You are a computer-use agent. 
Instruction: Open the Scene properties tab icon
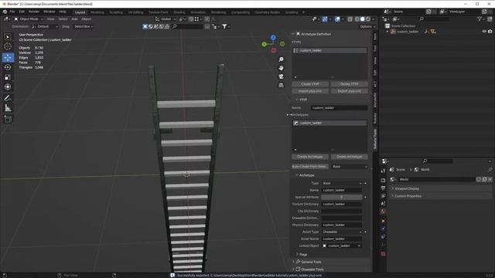click(x=383, y=204)
